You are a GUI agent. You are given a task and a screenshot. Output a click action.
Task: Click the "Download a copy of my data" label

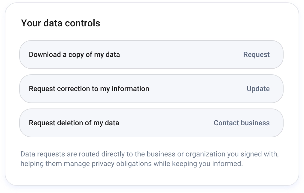tap(74, 55)
